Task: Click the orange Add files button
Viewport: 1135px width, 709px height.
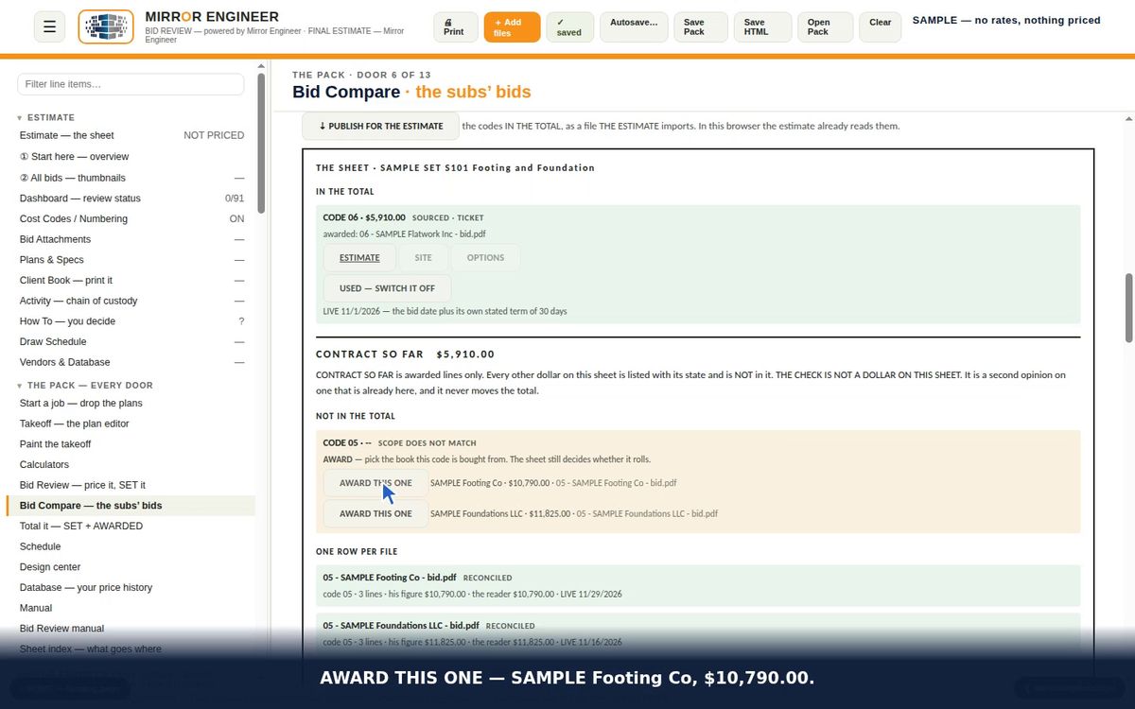Action: (x=512, y=27)
